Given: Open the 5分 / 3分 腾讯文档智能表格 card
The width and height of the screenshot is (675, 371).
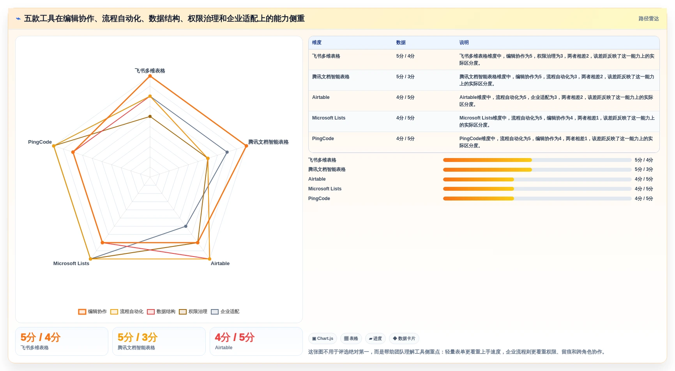Looking at the screenshot, I should (159, 341).
